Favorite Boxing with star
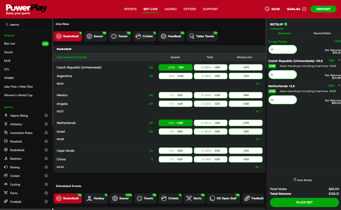This screenshot has height=210, width=341. tap(46, 167)
